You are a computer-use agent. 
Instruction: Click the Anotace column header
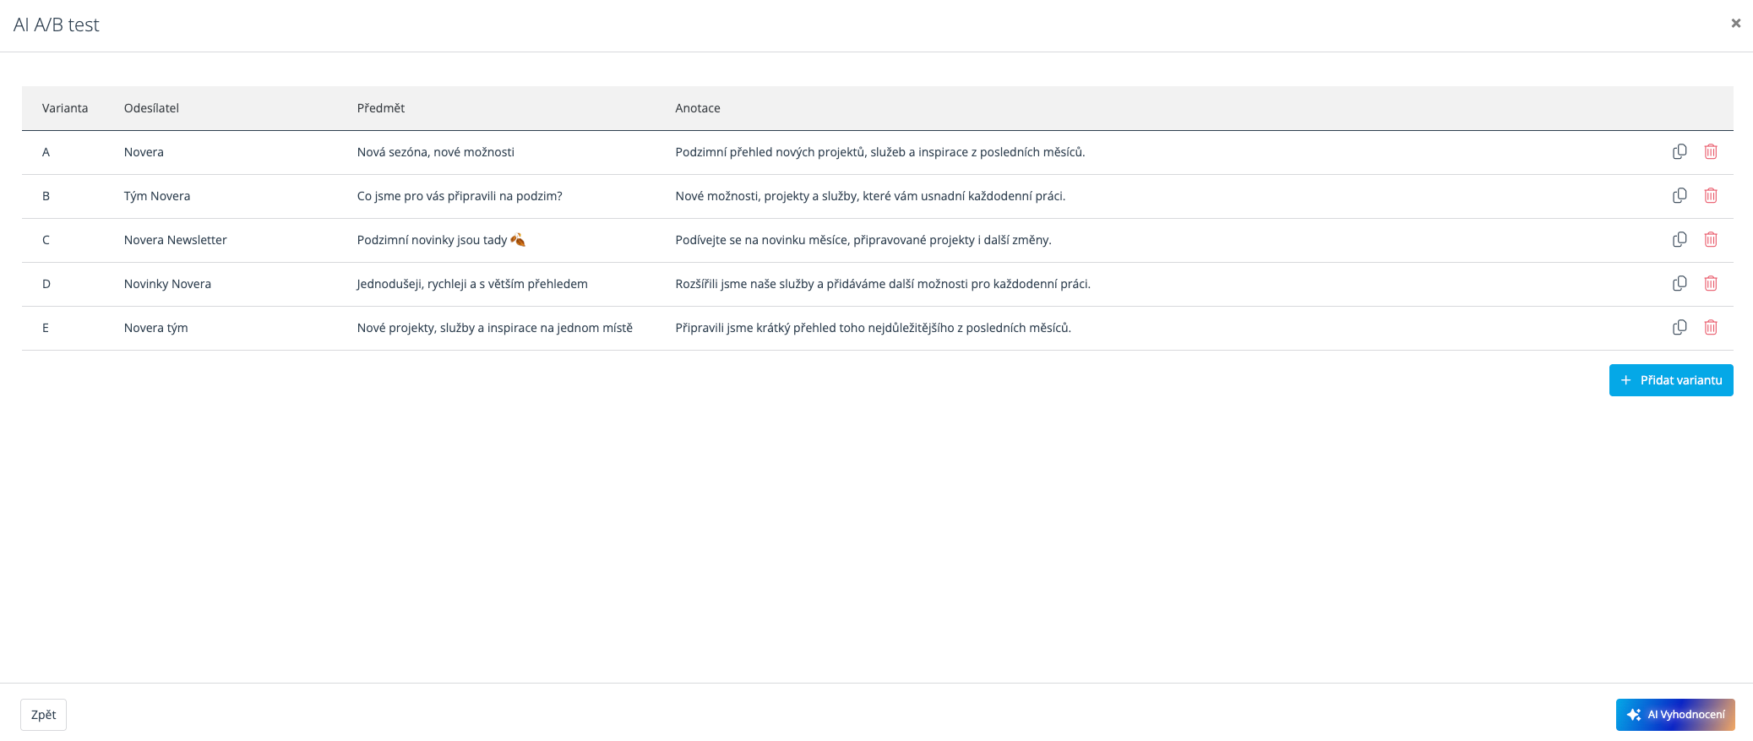698,108
